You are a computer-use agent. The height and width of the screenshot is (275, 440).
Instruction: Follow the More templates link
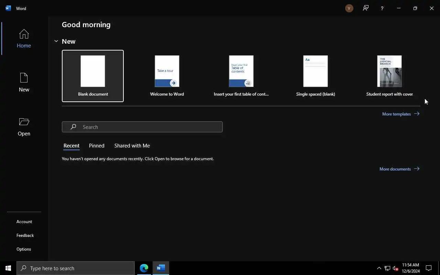(401, 114)
